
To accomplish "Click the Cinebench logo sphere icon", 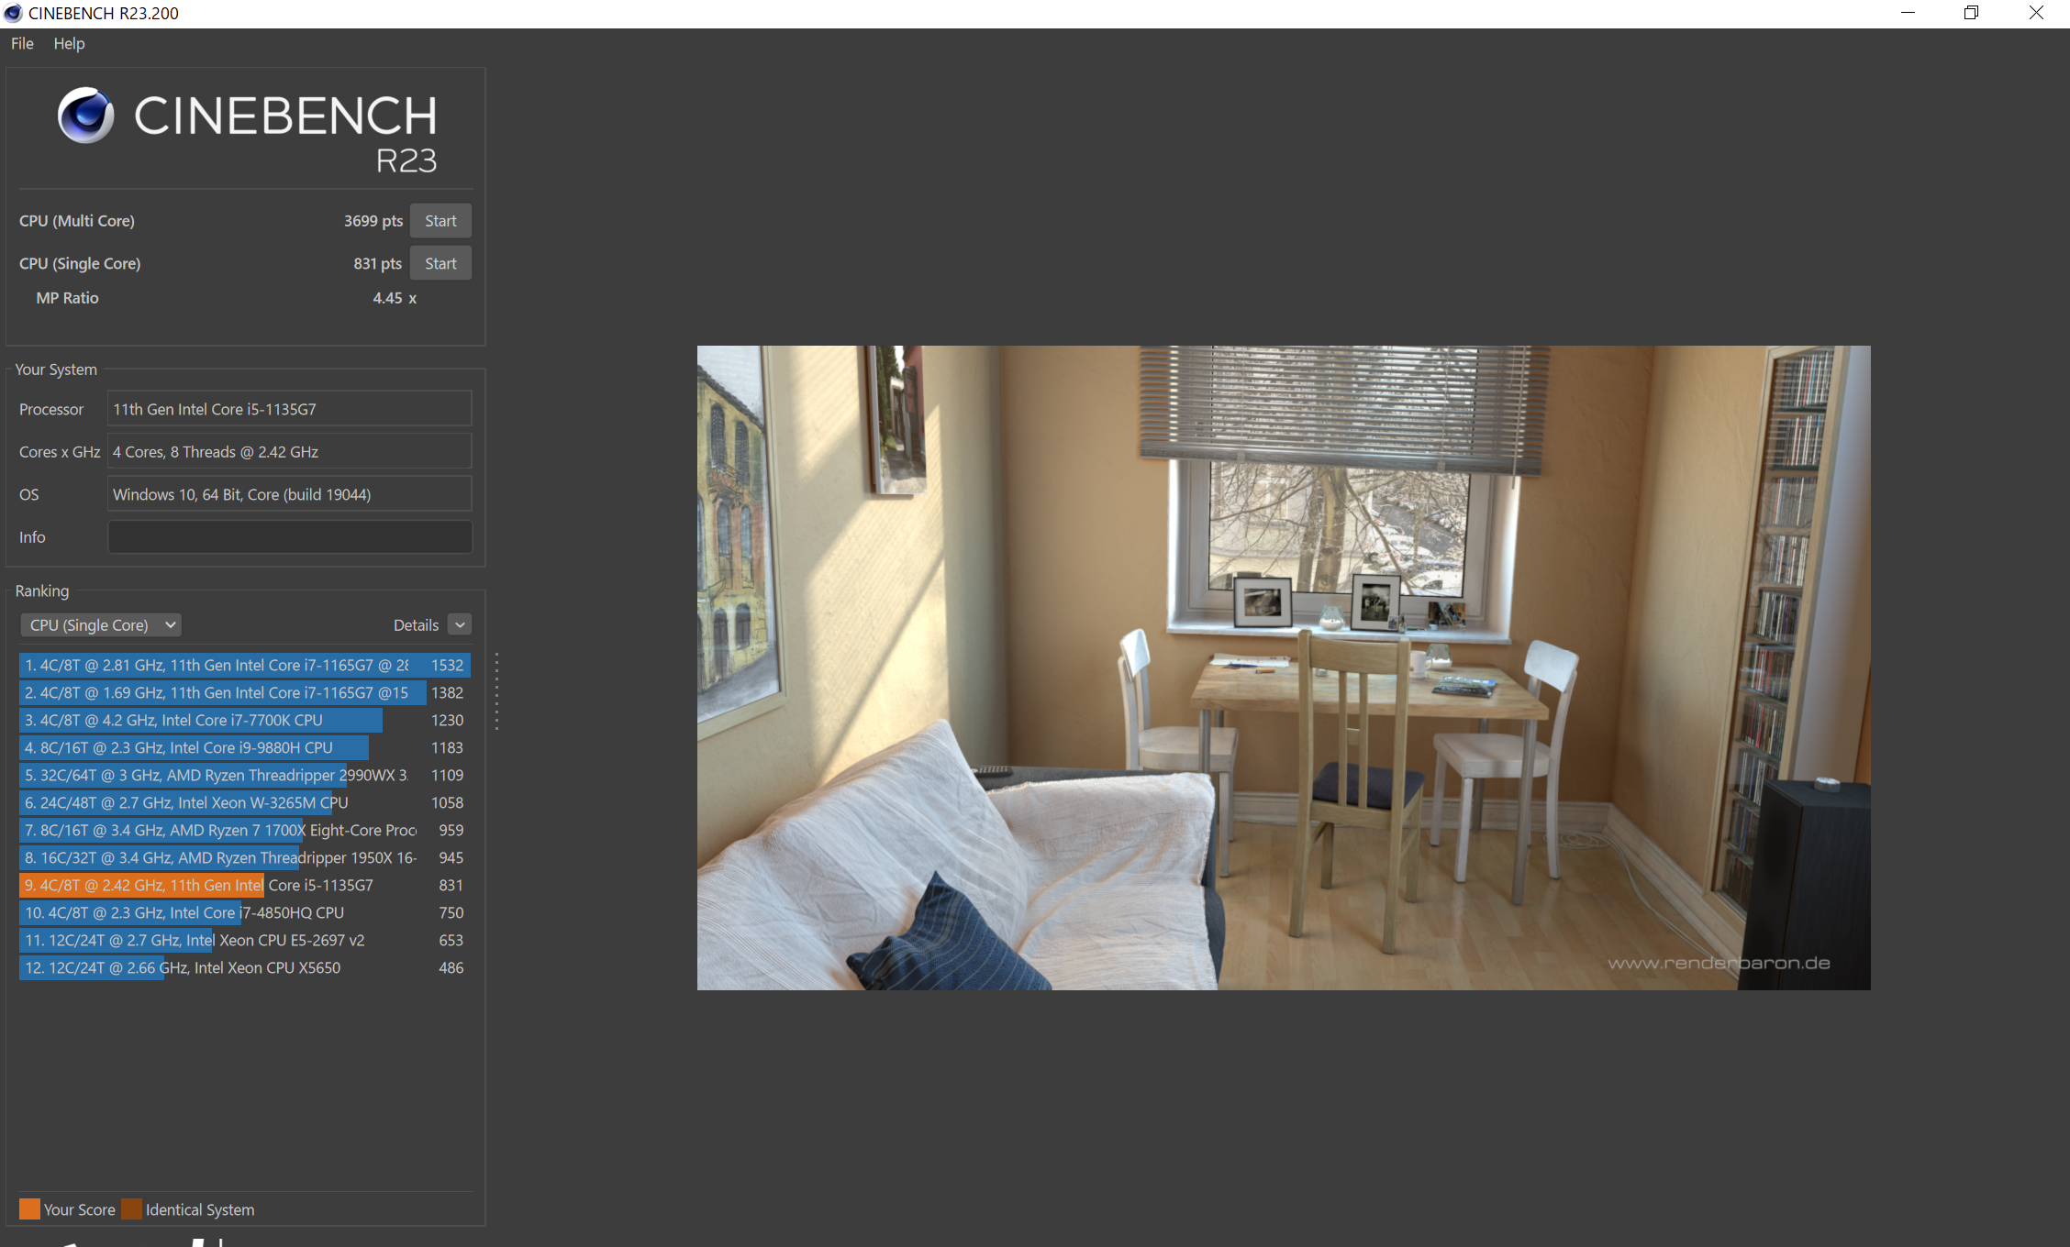I will (x=86, y=116).
